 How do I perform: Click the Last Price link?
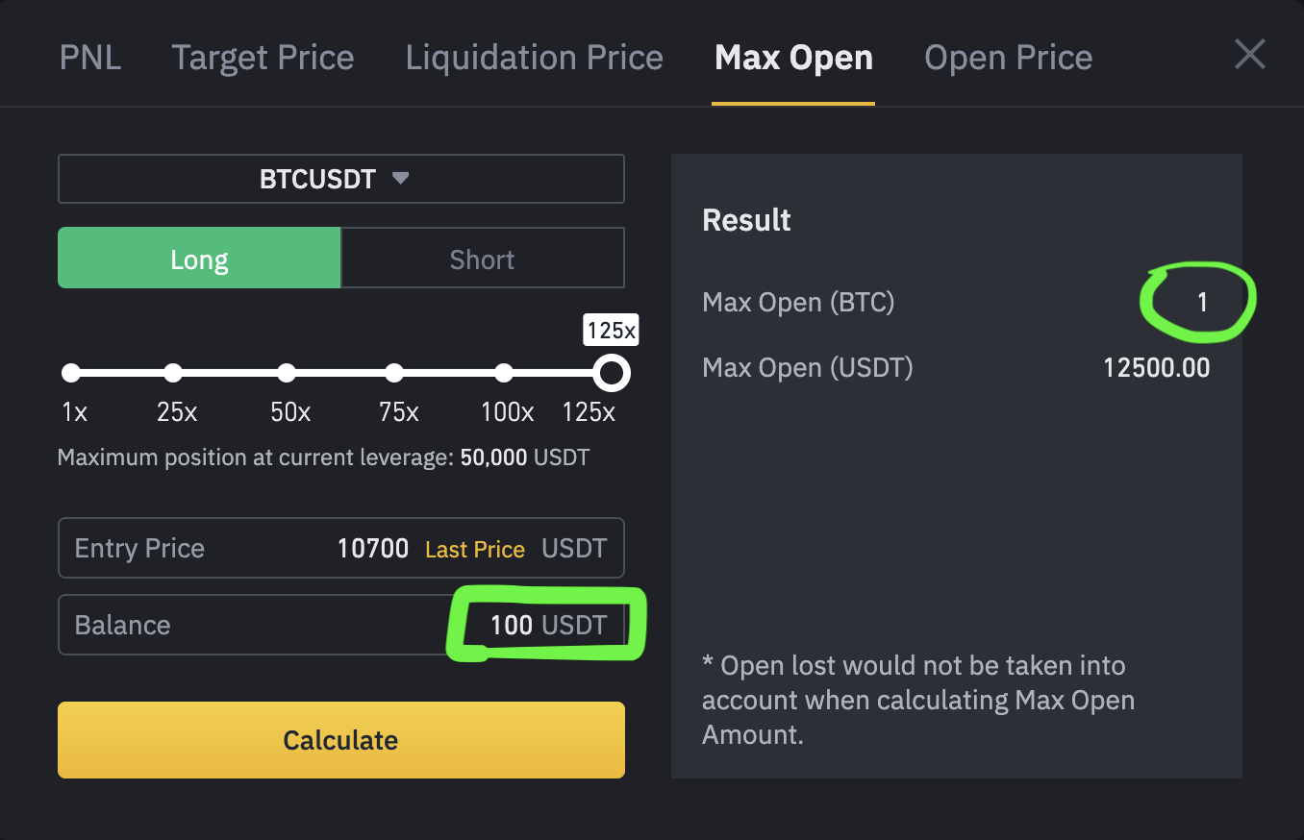coord(475,550)
